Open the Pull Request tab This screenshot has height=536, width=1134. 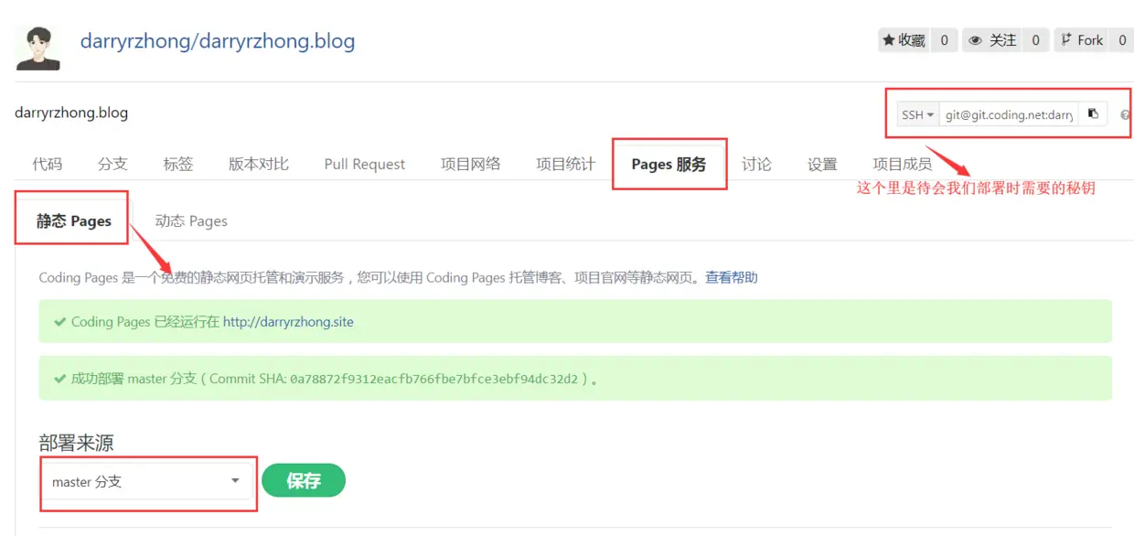365,164
